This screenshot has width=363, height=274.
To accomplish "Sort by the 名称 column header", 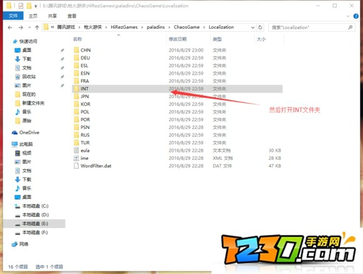I will click(x=78, y=39).
